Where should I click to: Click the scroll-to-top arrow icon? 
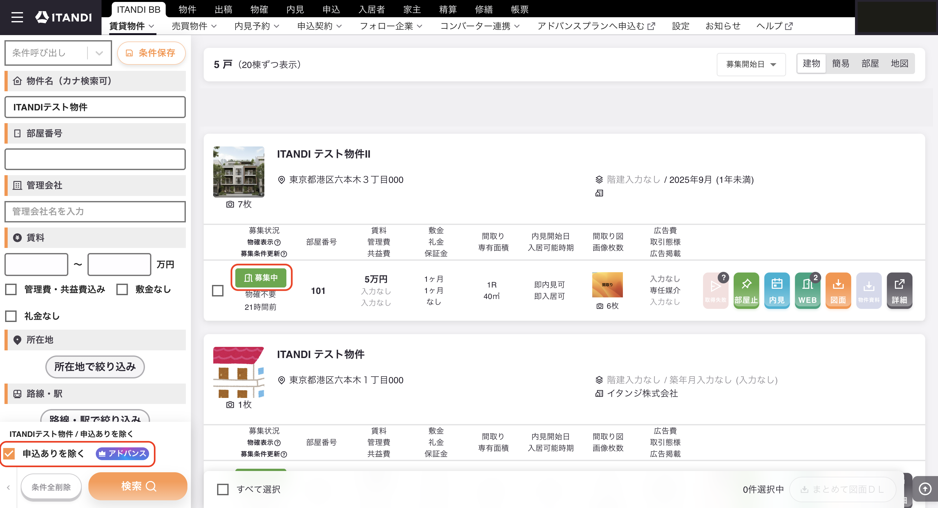pos(925,488)
